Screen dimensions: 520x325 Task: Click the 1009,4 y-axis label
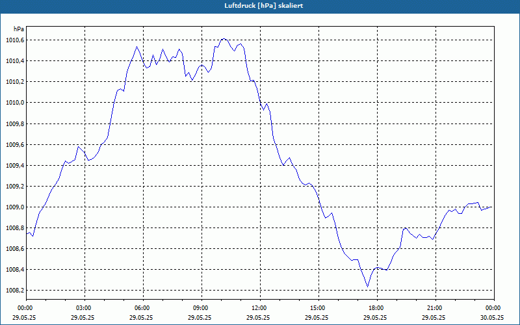tap(15, 166)
